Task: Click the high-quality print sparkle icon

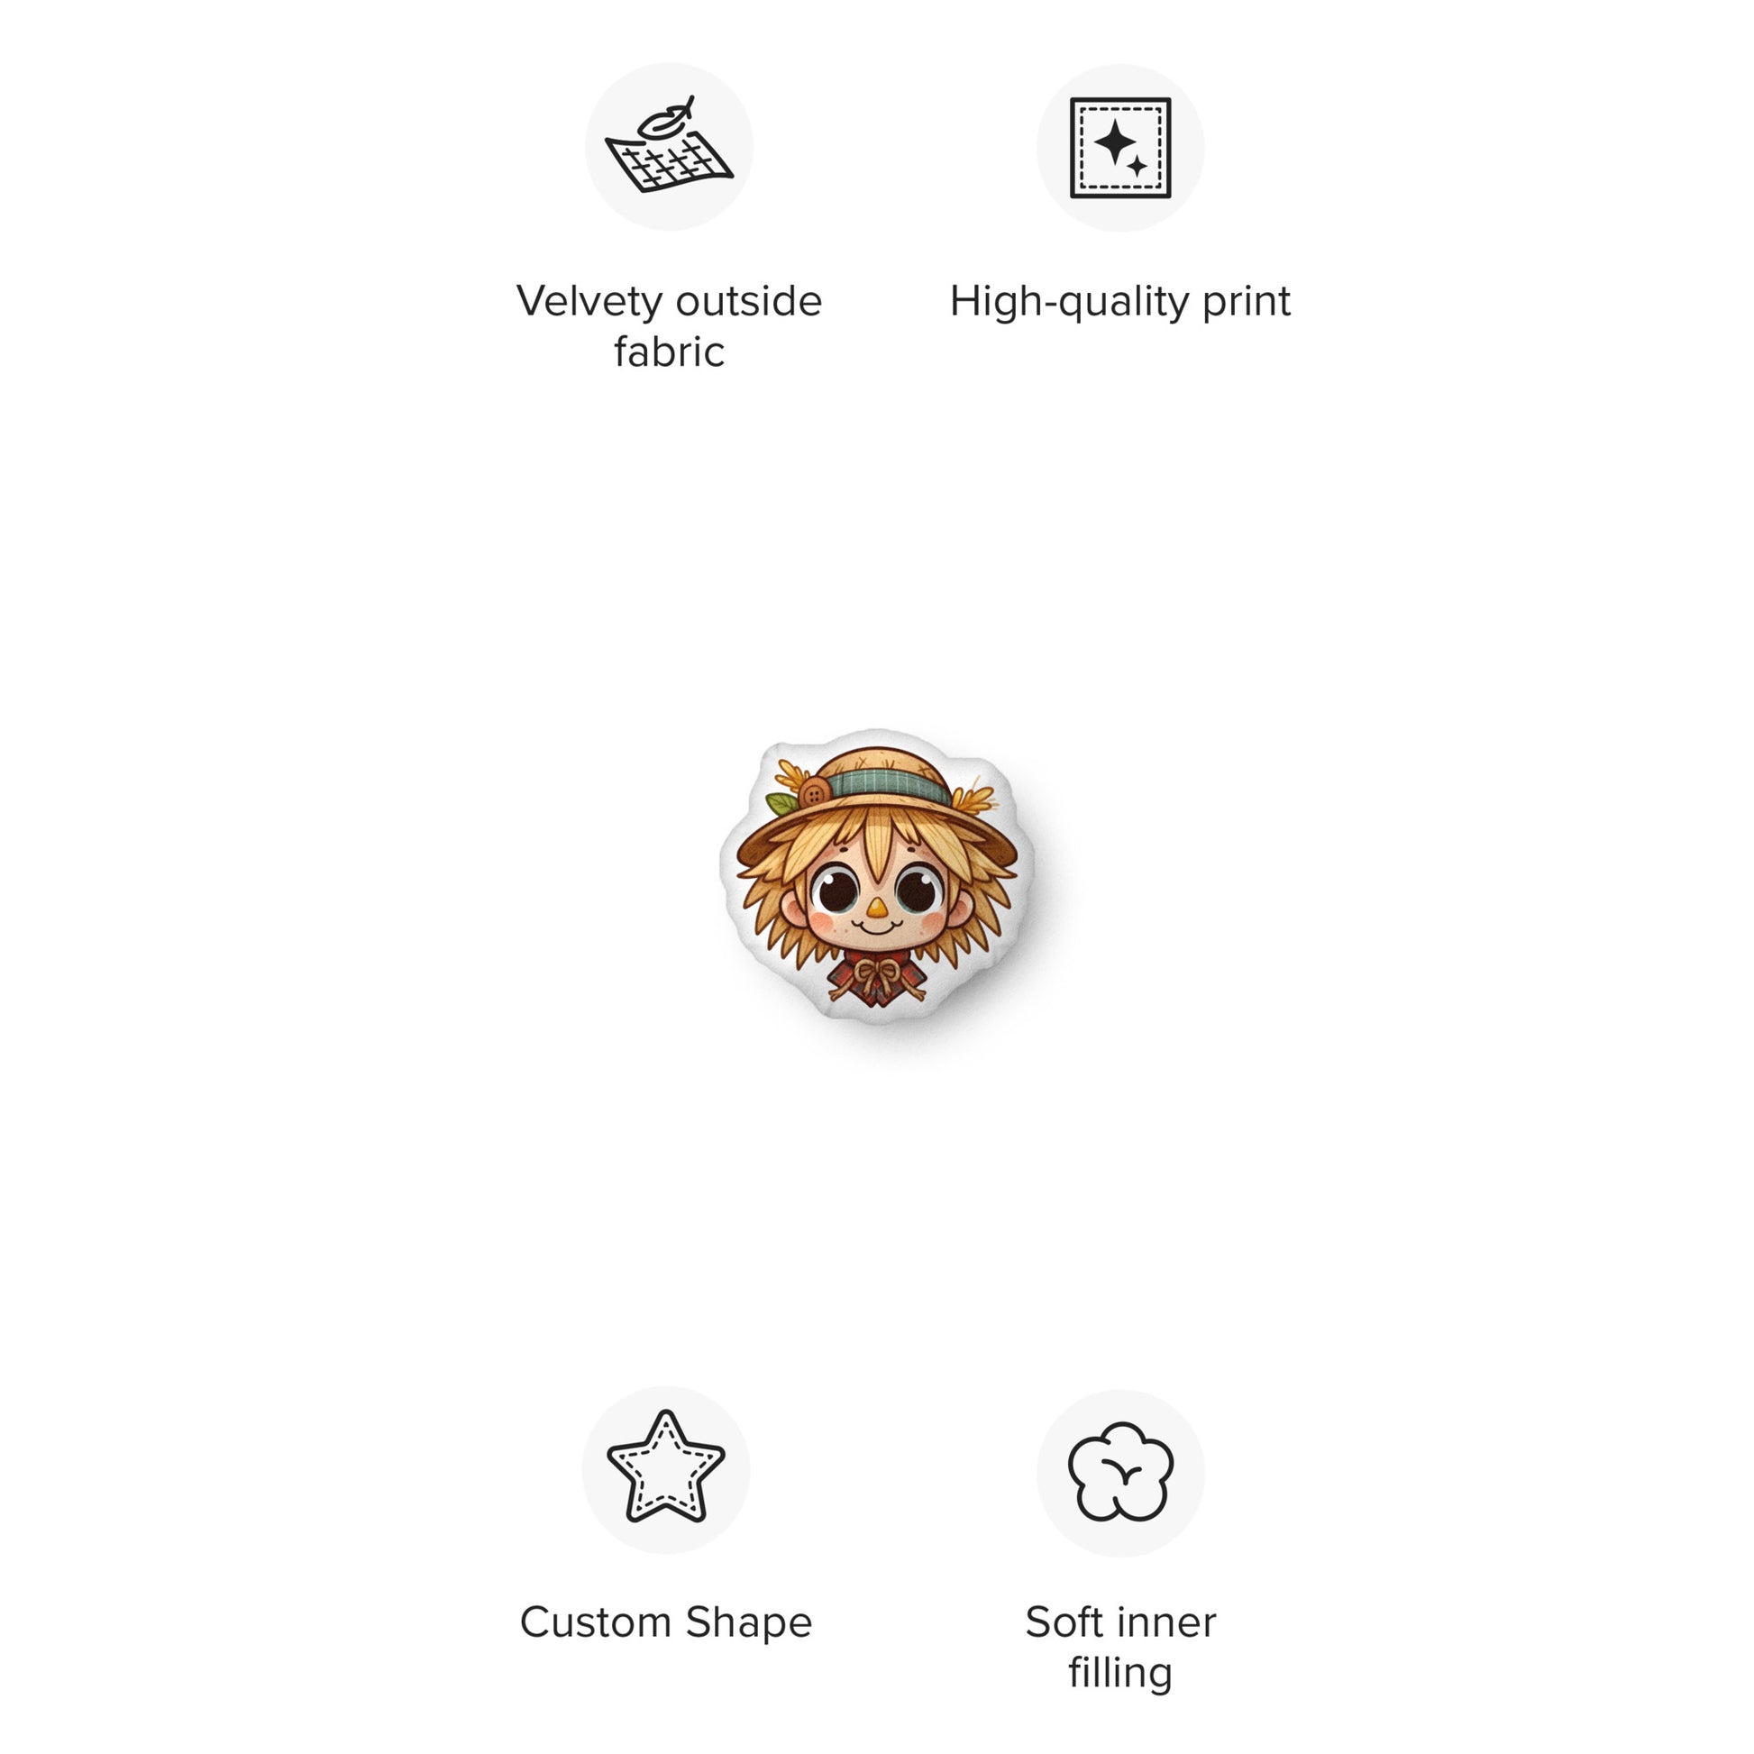Action: pos(1120,147)
